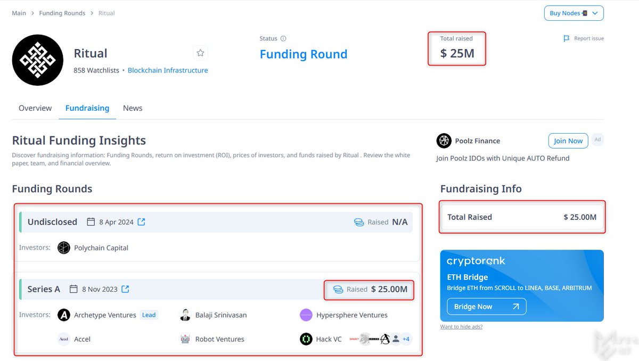Switch to the News tab

pos(133,108)
